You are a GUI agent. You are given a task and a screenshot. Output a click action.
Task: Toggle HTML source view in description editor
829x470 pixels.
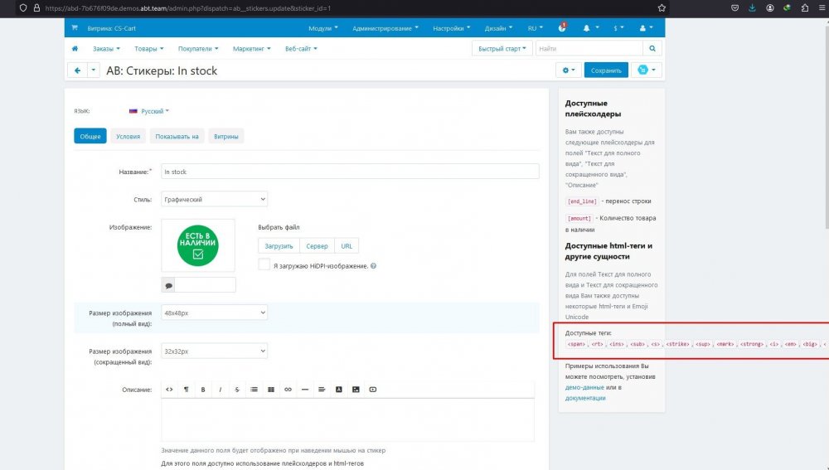click(x=169, y=389)
